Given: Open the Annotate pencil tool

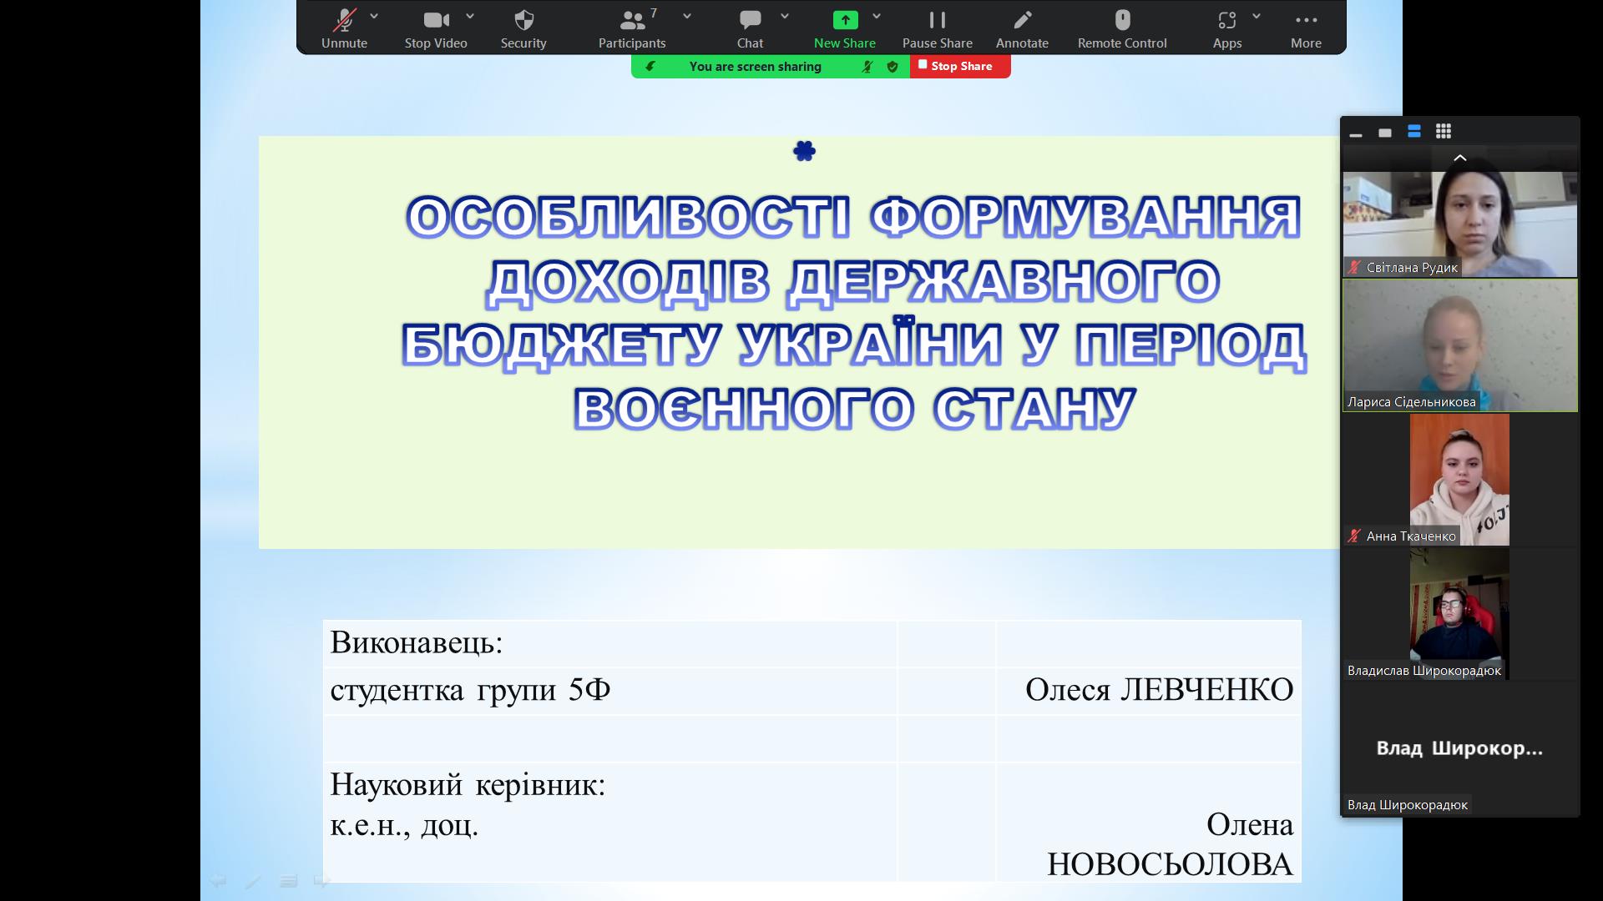Looking at the screenshot, I should coord(1022,29).
